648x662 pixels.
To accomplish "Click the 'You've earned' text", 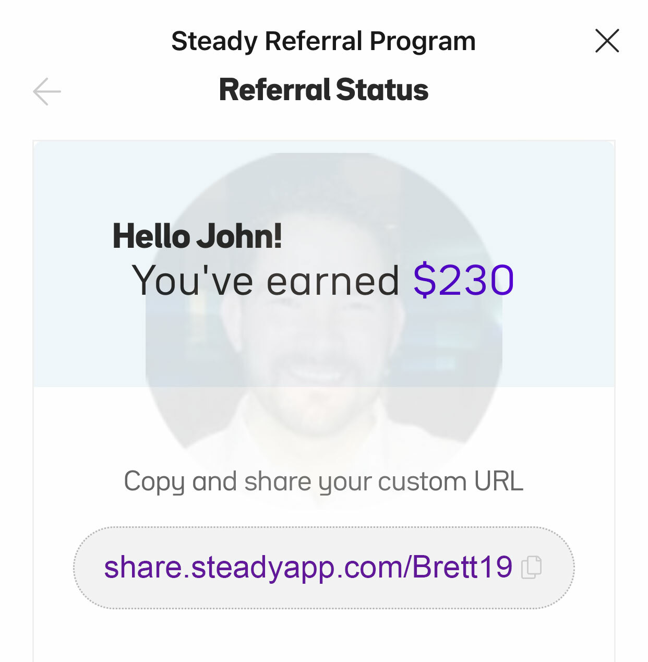I will 265,281.
